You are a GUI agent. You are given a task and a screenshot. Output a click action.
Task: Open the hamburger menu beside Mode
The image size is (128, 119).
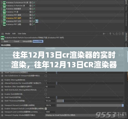pyautogui.click(x=3, y=34)
